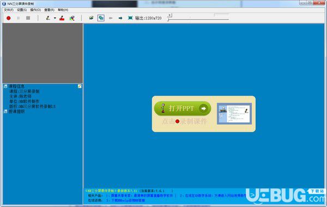Edit course info with the pencil icon
This screenshot has height=207, width=327.
(80, 86)
